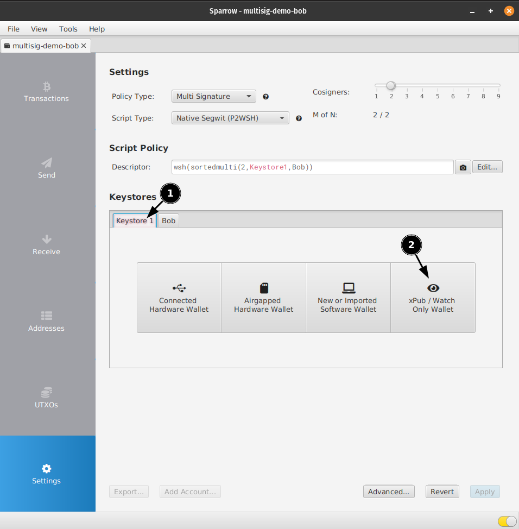This screenshot has width=519, height=529.
Task: Open the Addresses sidebar section
Action: 47,322
